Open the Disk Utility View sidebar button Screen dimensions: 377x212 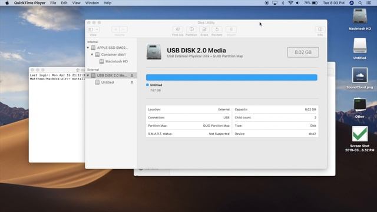point(93,29)
